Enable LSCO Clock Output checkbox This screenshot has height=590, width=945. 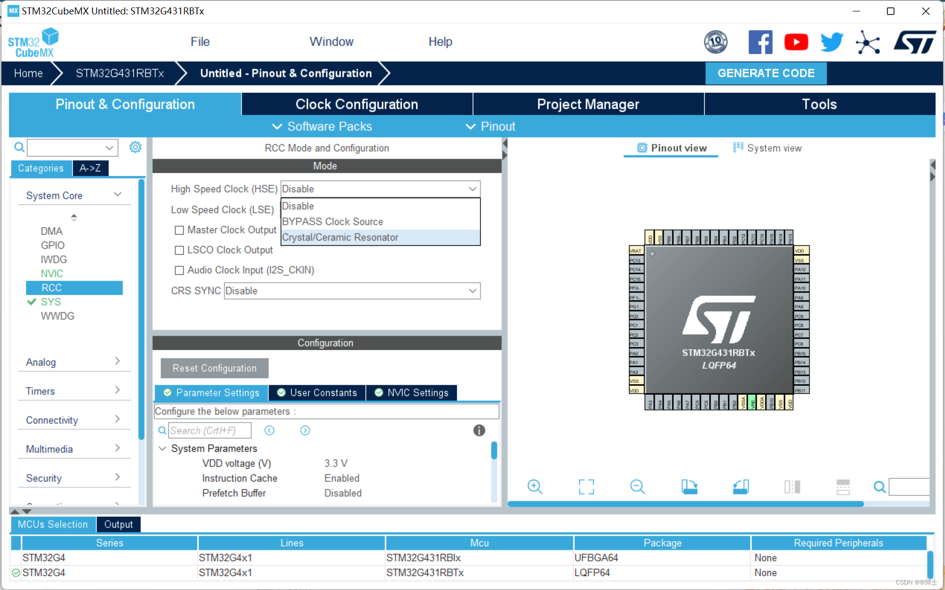179,250
